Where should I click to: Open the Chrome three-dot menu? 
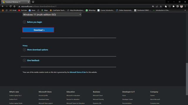(x=185, y=6)
